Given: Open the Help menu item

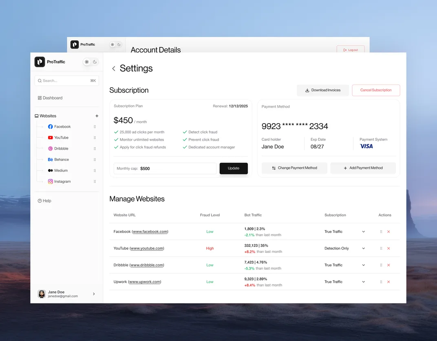Looking at the screenshot, I should click(44, 201).
